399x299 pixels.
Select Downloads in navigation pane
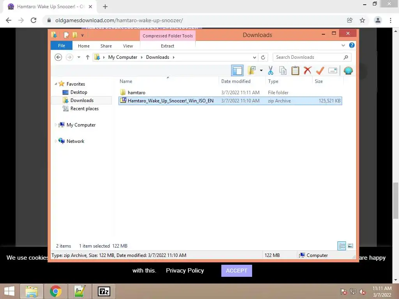pyautogui.click(x=82, y=100)
